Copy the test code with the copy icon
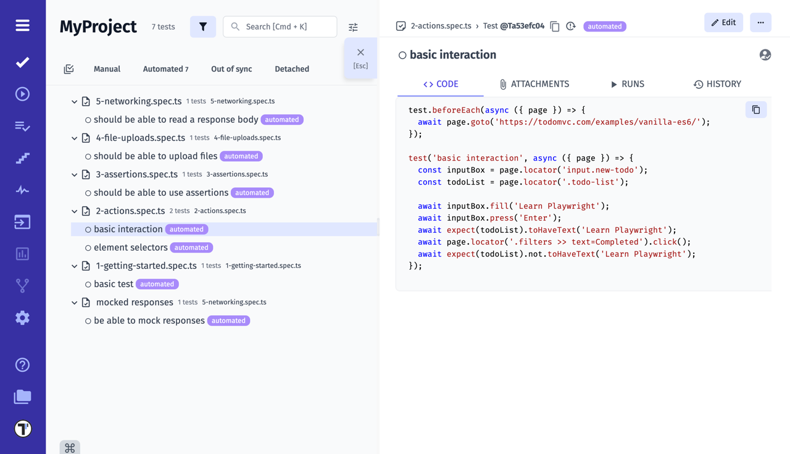Viewport: 790px width, 454px height. (756, 109)
